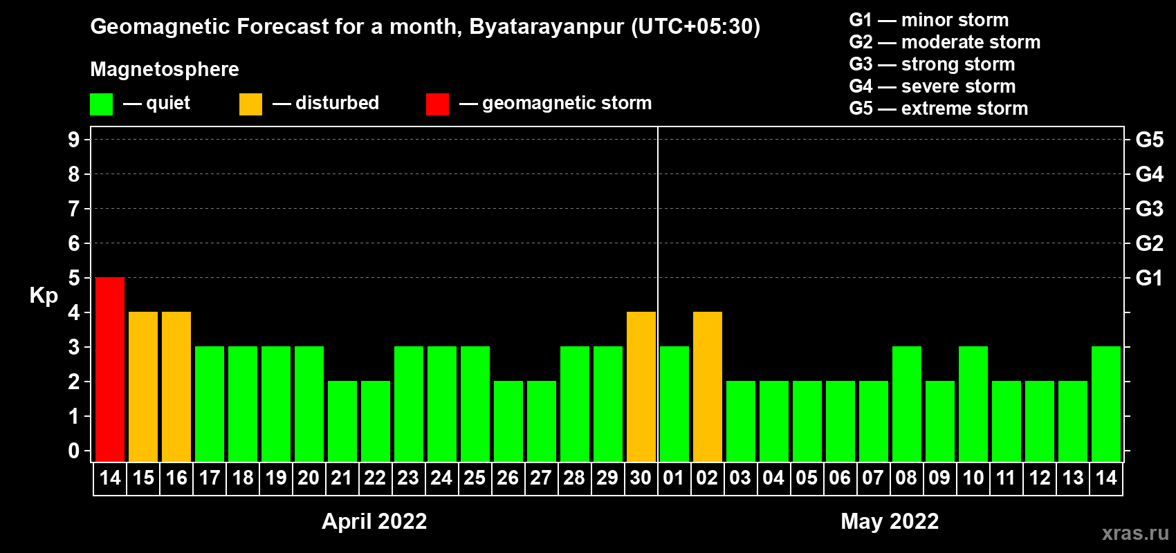Click 'G1 — minor storm' legend text

pos(929,20)
